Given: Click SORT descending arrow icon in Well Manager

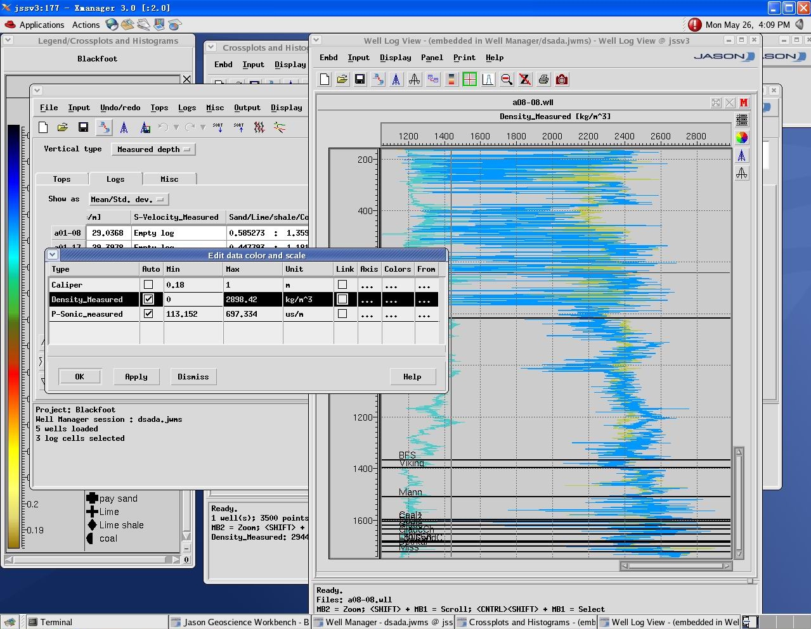Looking at the screenshot, I should [x=217, y=127].
